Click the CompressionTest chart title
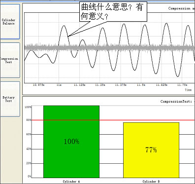The image size is (195, 184). pos(177,102)
